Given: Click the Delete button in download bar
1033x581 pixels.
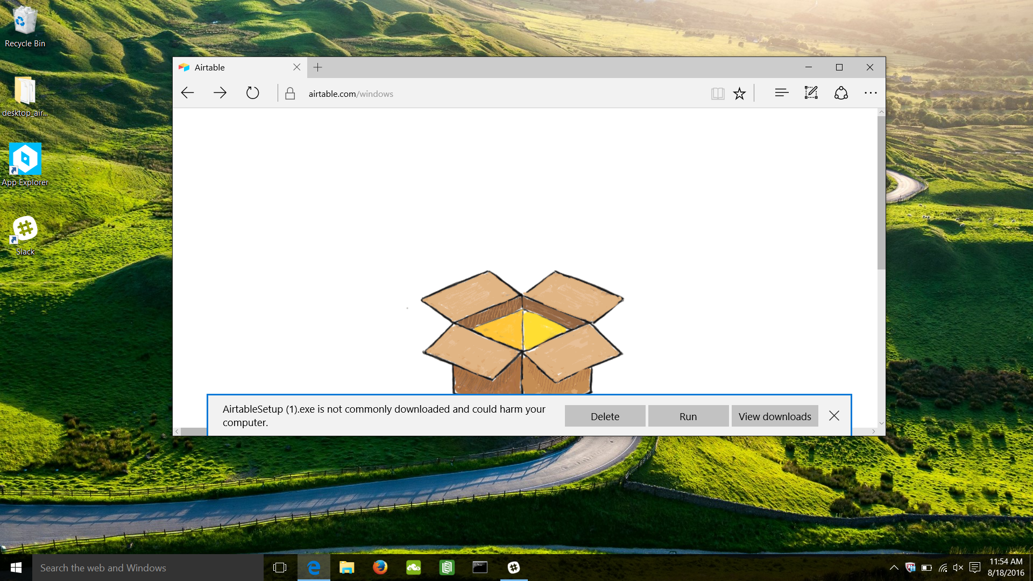Looking at the screenshot, I should click(x=605, y=416).
